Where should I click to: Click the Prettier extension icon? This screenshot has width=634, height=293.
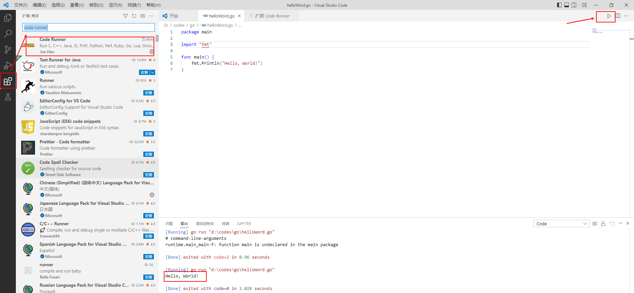pos(28,148)
